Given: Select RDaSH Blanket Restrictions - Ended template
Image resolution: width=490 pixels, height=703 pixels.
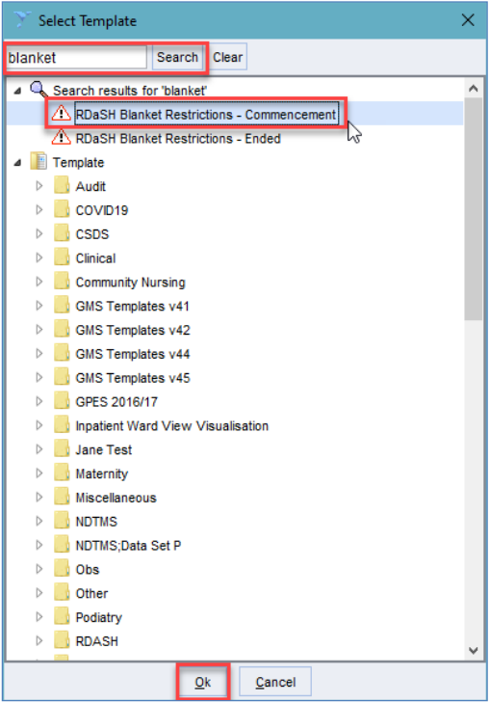Looking at the screenshot, I should tap(178, 139).
